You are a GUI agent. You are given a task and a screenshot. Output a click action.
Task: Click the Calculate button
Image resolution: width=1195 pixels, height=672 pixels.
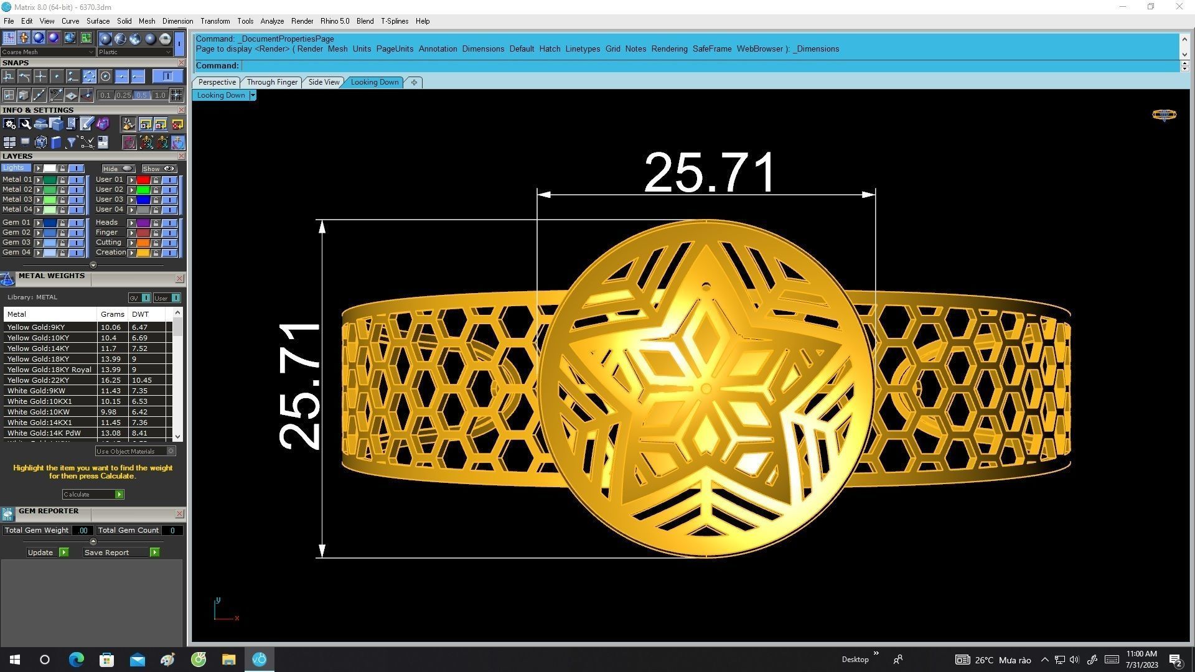coord(93,495)
